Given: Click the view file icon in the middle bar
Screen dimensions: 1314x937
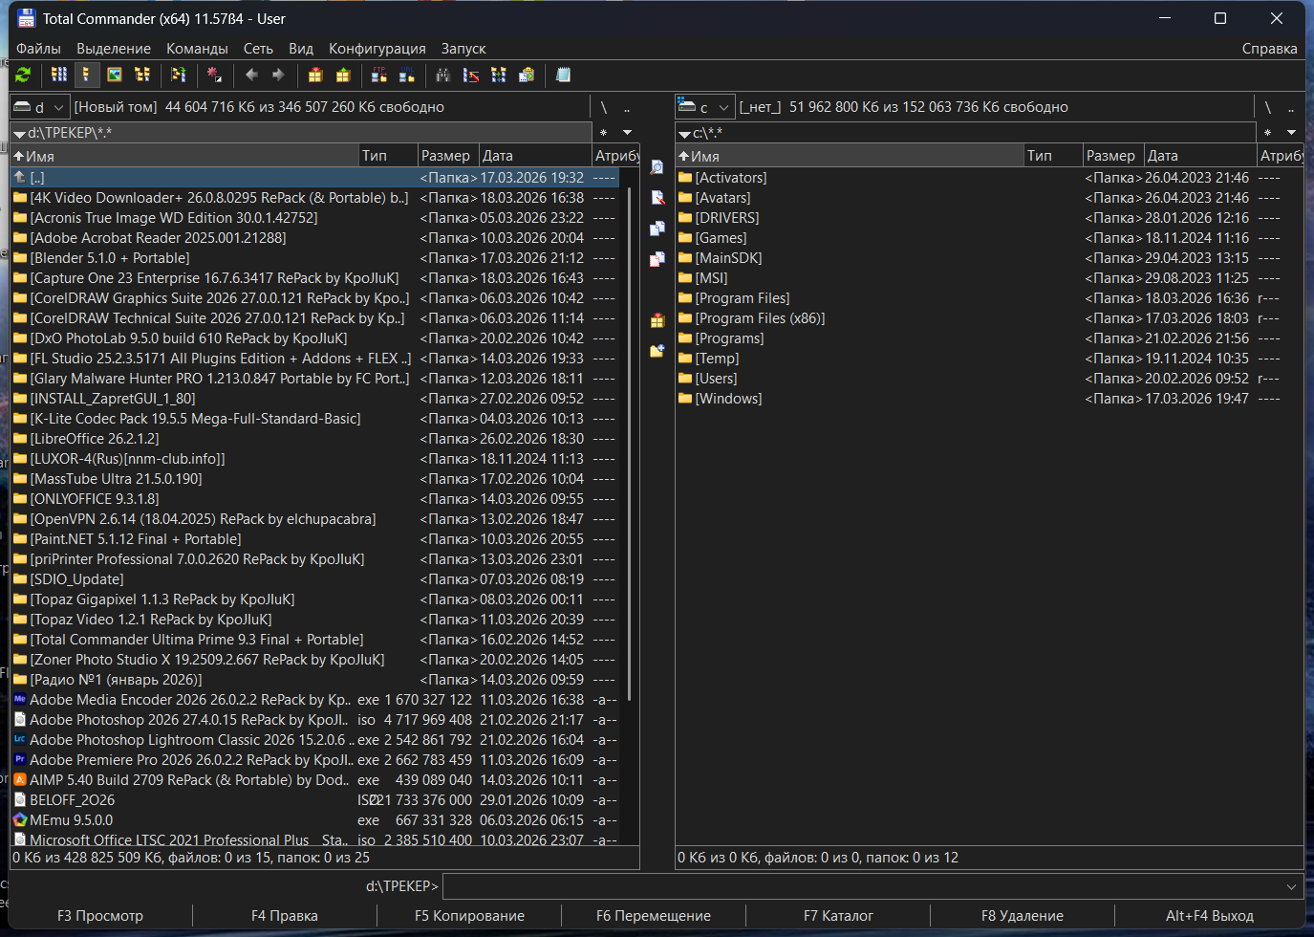Looking at the screenshot, I should tap(657, 167).
